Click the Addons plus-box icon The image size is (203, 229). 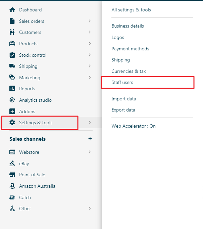coord(12,111)
